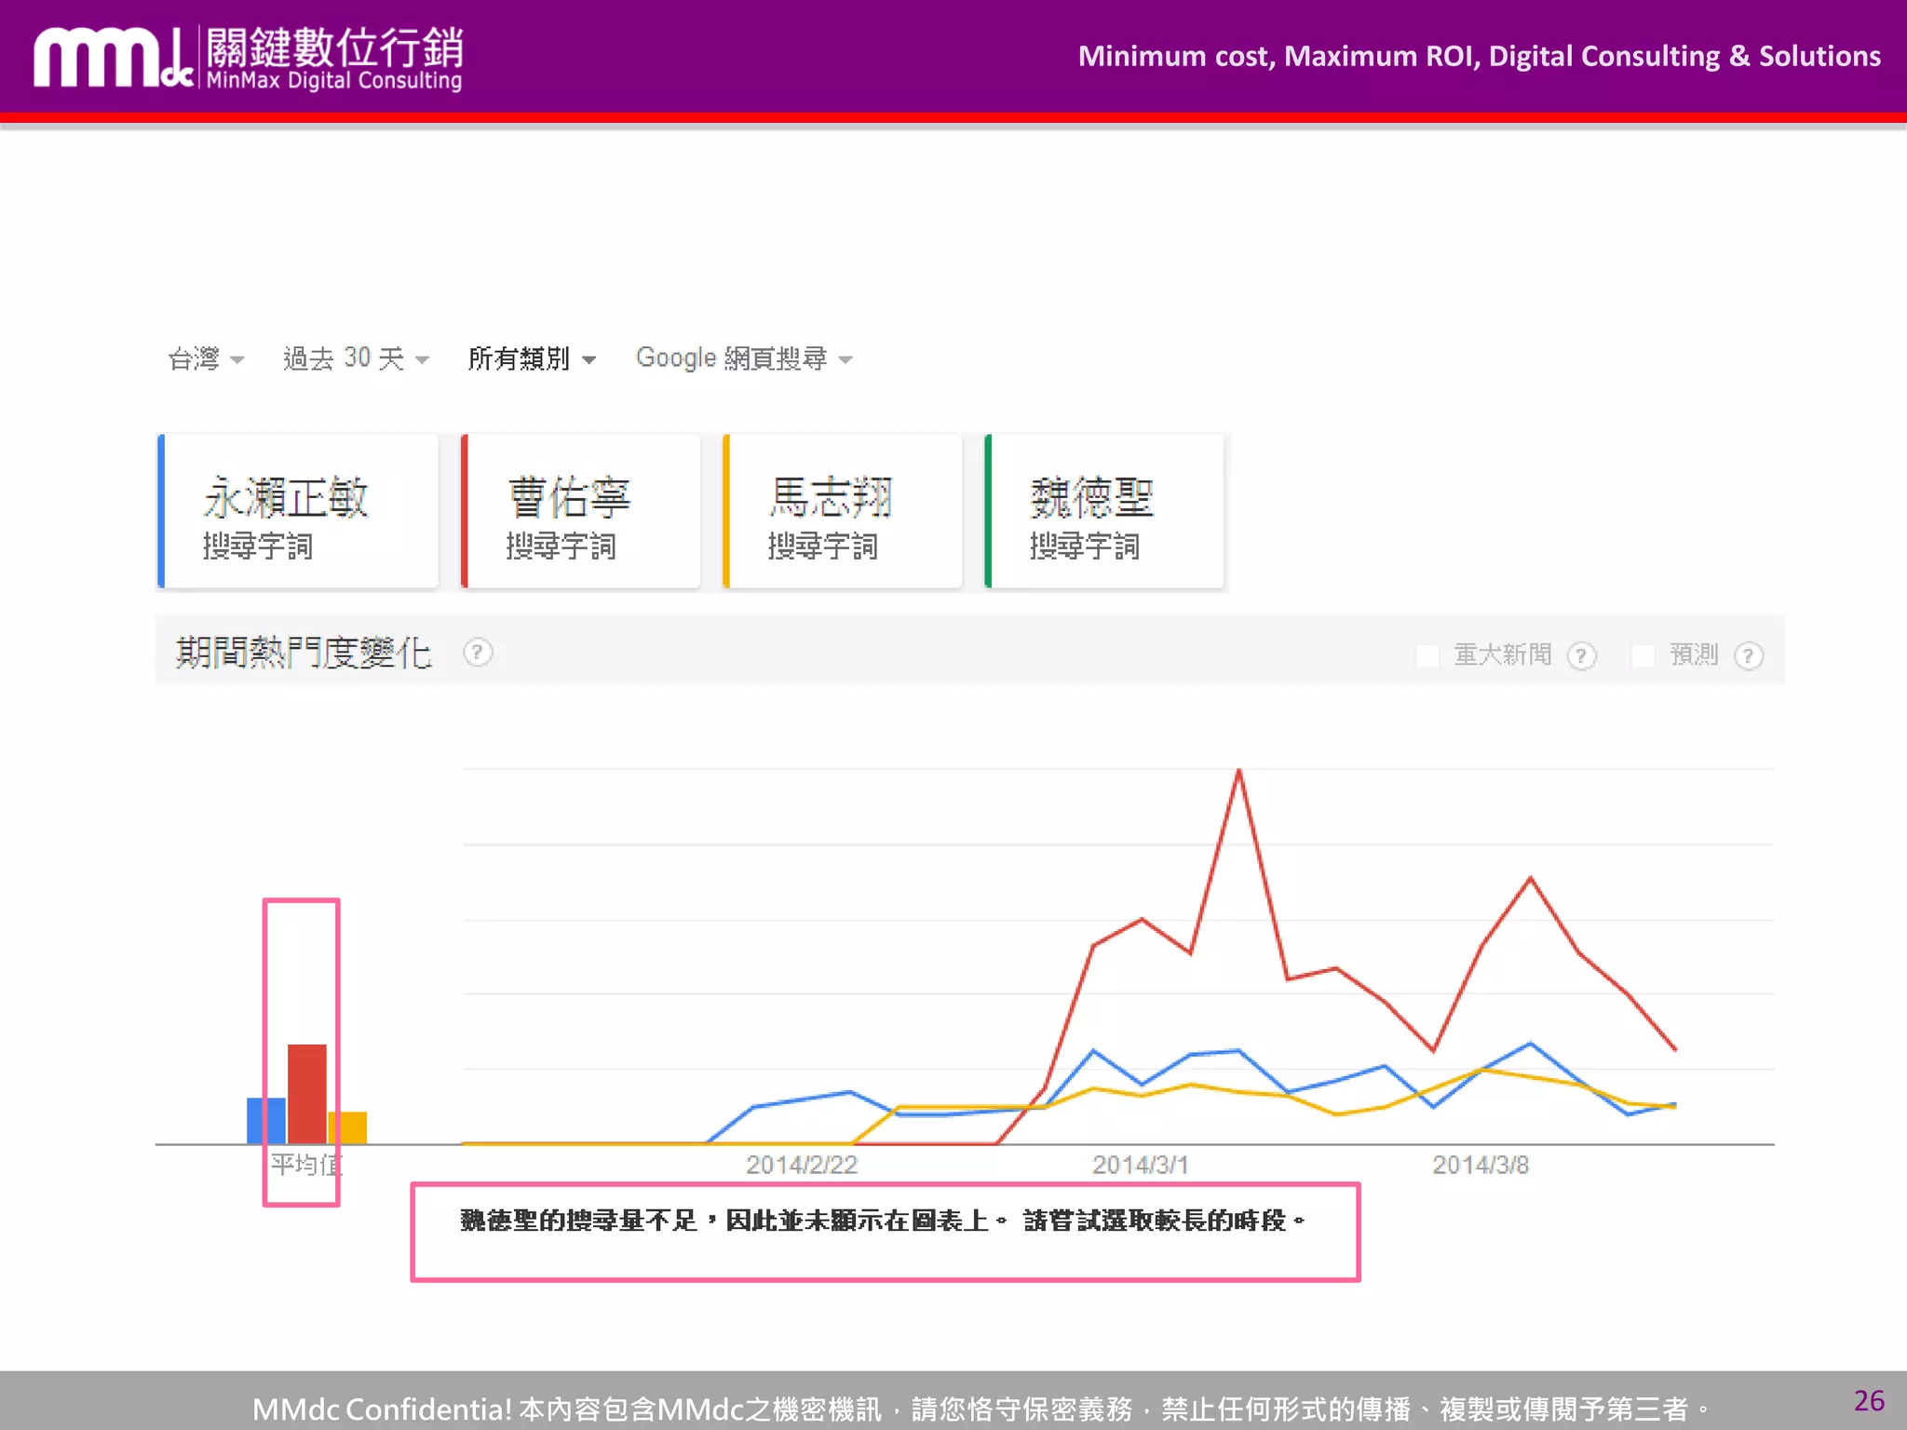Click the 2014/2/22 date label on the axis
Image resolution: width=1907 pixels, height=1430 pixels.
[x=802, y=1165]
